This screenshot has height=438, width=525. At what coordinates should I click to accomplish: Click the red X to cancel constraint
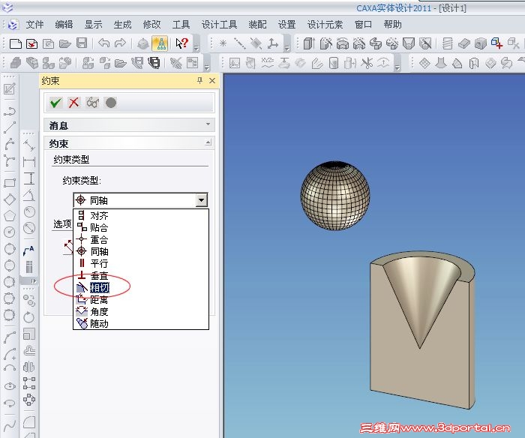click(x=74, y=103)
